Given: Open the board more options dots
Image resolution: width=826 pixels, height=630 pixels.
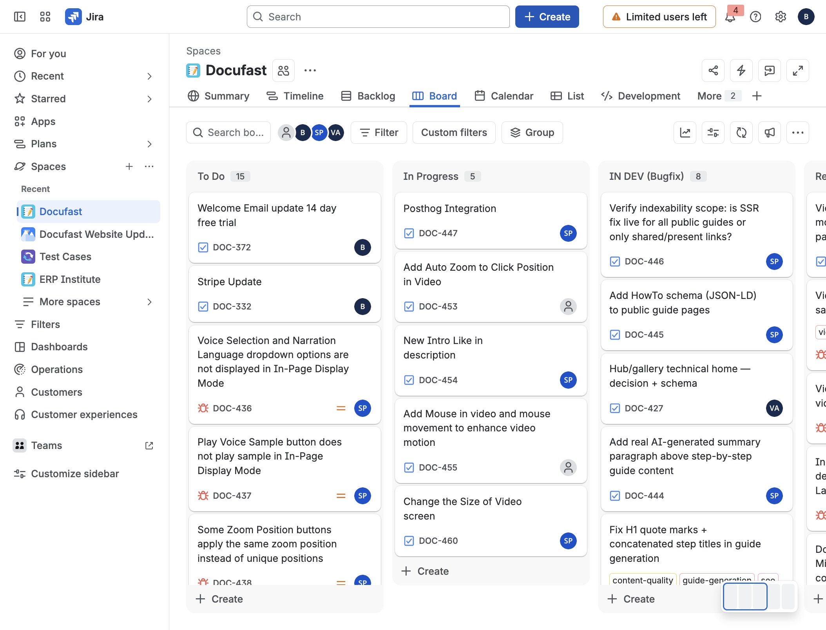Looking at the screenshot, I should pos(798,132).
